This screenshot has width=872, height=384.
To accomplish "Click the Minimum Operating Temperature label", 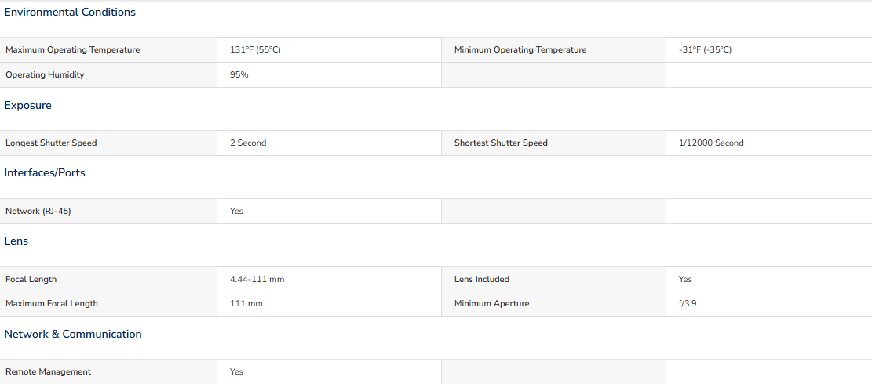I will tap(520, 50).
